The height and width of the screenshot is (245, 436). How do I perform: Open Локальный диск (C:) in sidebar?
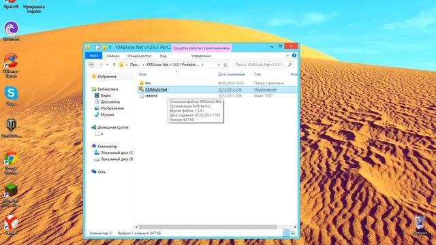(116, 152)
